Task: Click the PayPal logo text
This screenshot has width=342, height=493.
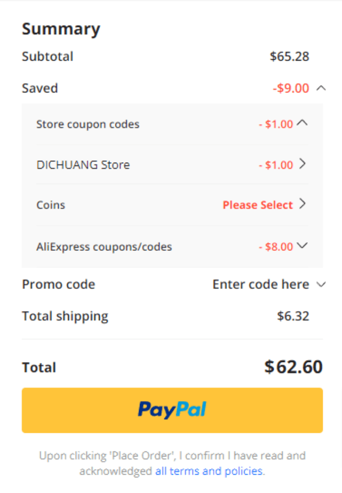Action: pos(172,410)
